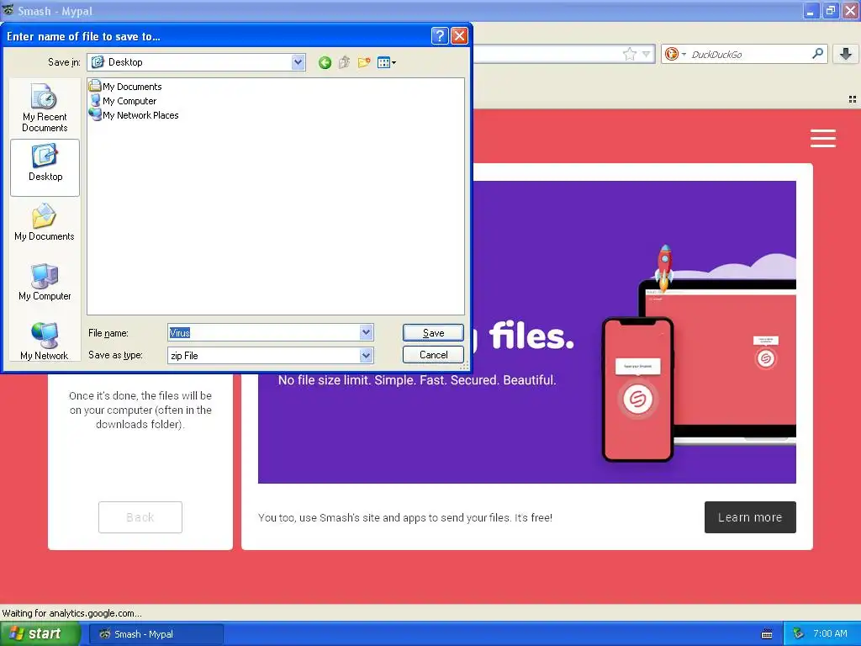
Task: Expand the File name dropdown arrow
Action: tap(367, 332)
